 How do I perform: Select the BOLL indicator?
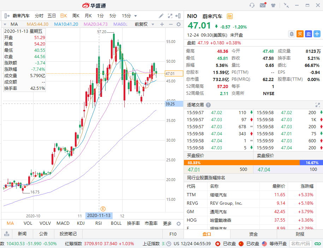(x=116, y=223)
